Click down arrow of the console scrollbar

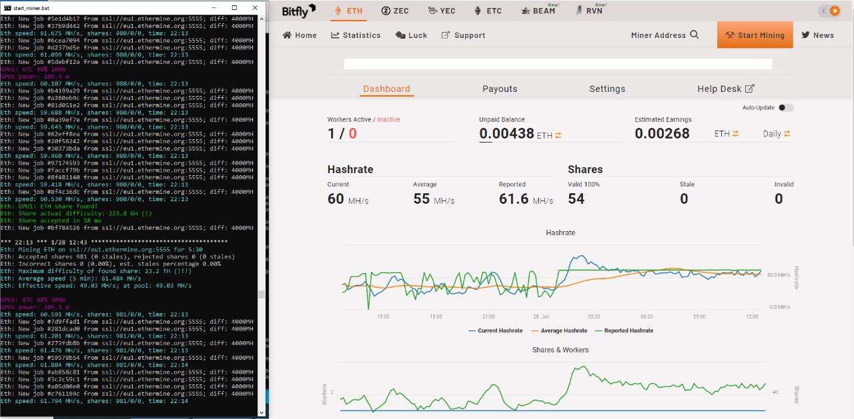pyautogui.click(x=261, y=413)
